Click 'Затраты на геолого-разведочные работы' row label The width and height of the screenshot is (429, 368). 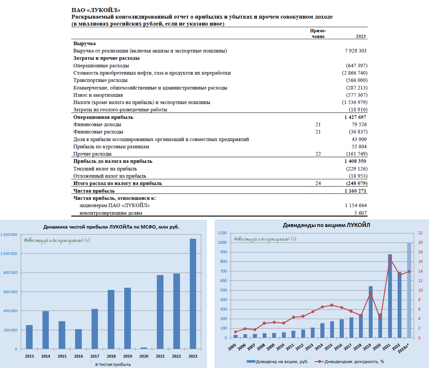point(120,110)
